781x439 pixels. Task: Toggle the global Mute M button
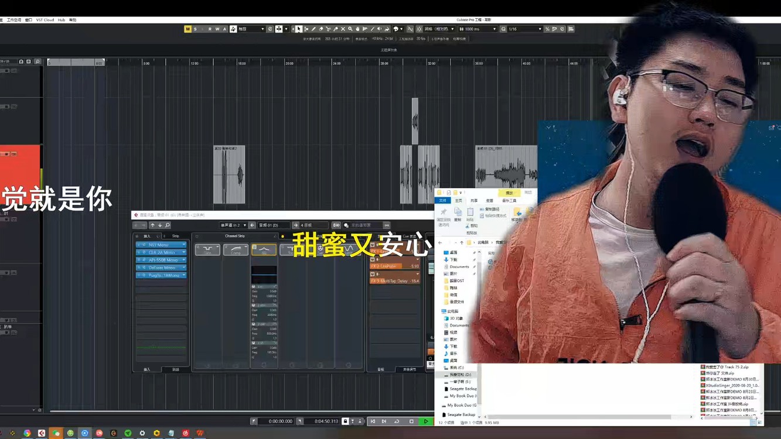coord(187,28)
